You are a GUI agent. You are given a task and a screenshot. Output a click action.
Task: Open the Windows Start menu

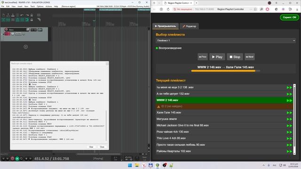tap(130, 165)
